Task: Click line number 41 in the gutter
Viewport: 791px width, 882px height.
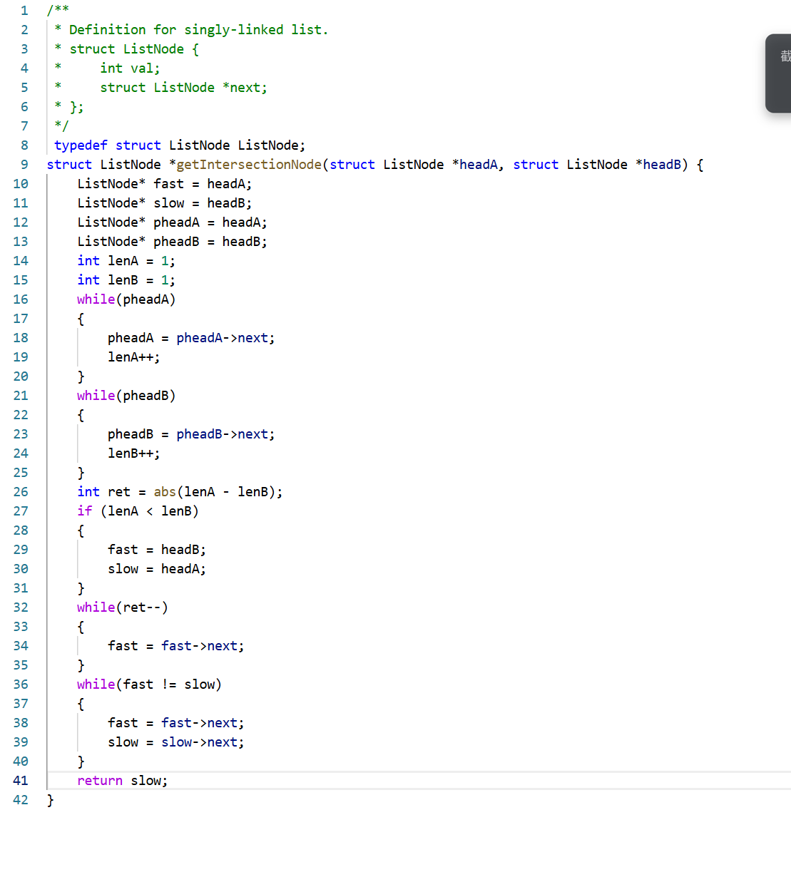Action: click(21, 781)
